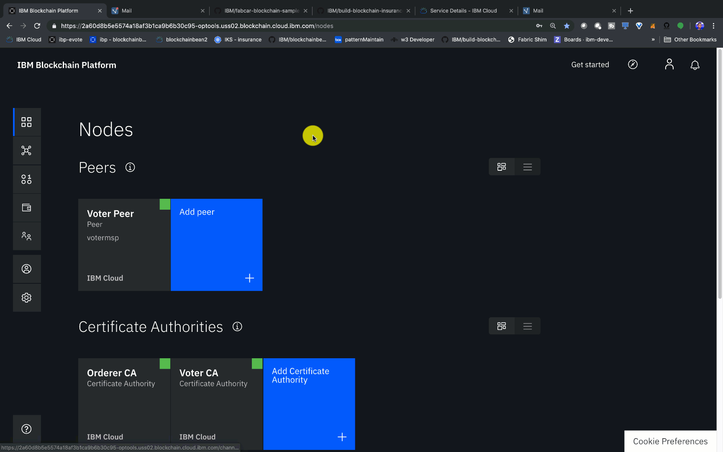The height and width of the screenshot is (452, 723).
Task: Close the IBM Blockchain Platform tab
Action: coord(100,10)
